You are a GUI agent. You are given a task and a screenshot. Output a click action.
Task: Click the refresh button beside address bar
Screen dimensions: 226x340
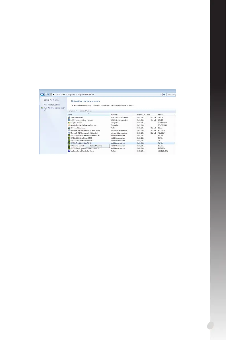point(164,95)
